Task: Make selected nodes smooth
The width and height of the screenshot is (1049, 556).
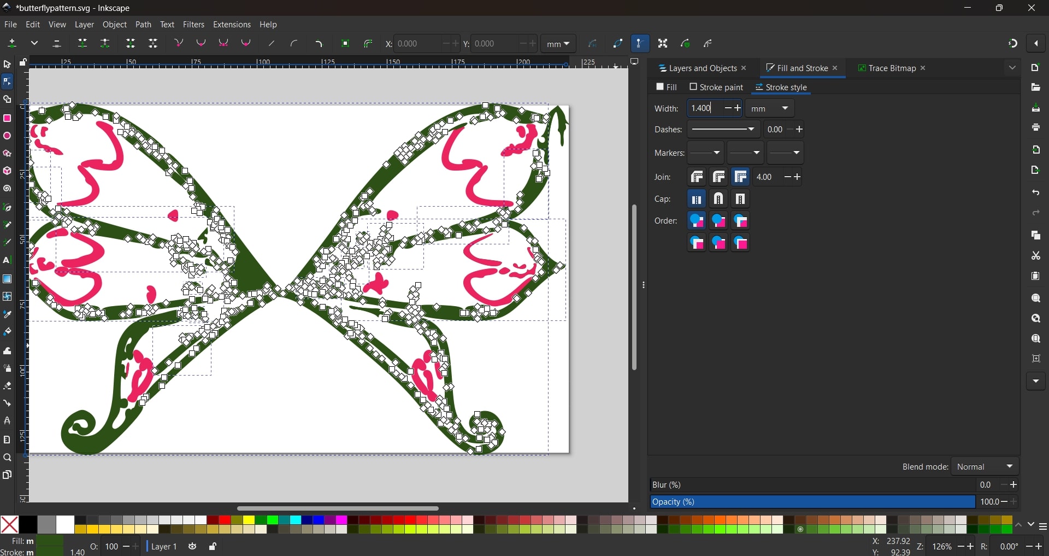Action: [x=201, y=44]
